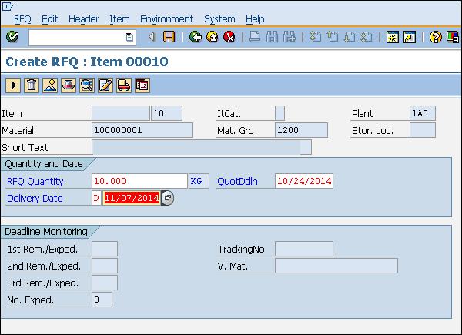This screenshot has width=462, height=335.
Task: Click the KG unit field
Action: click(199, 181)
